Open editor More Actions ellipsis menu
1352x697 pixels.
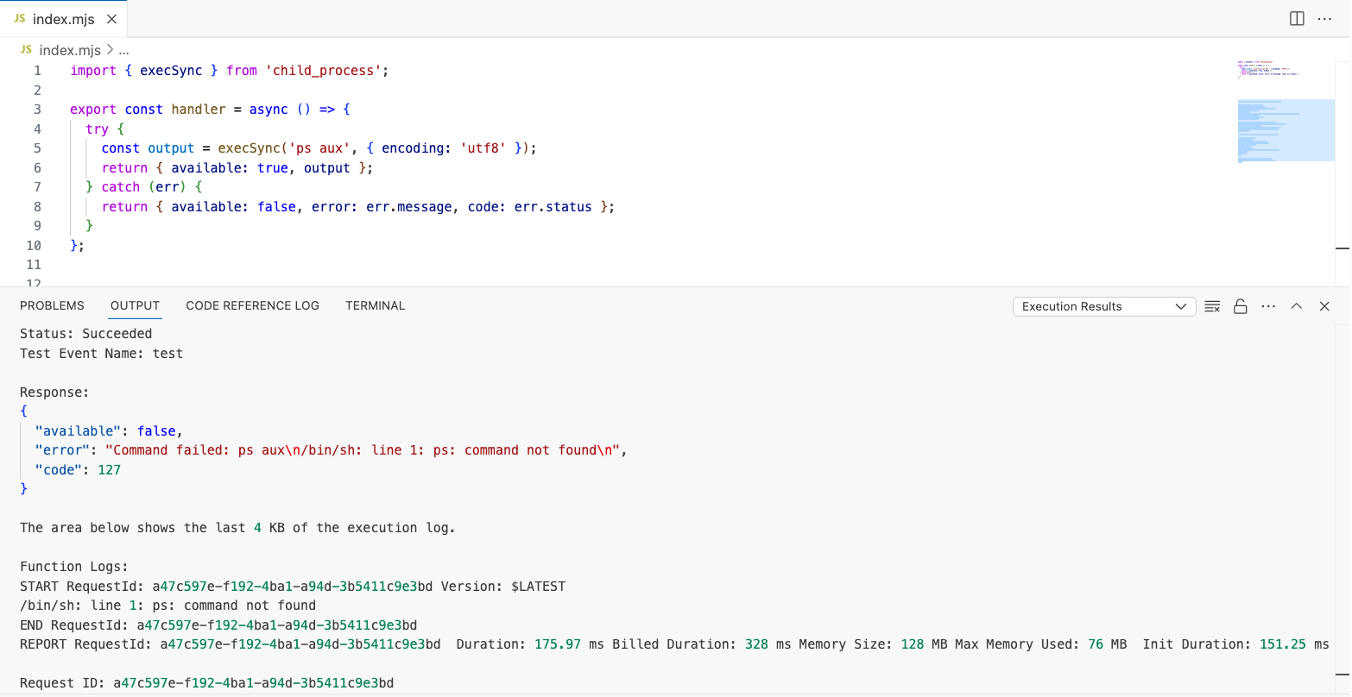click(x=1324, y=19)
